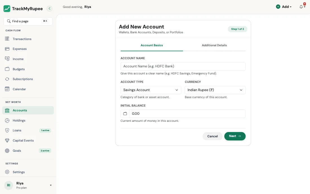
Task: Open Subscriptions from sidebar
Action: 28,79
